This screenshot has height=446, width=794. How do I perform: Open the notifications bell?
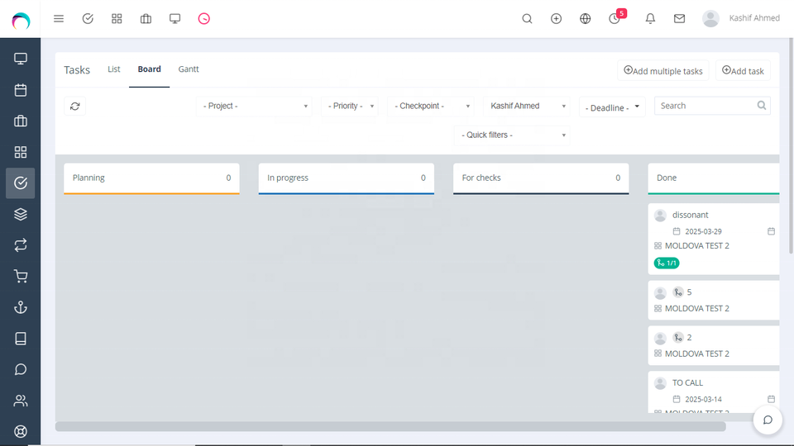click(650, 18)
